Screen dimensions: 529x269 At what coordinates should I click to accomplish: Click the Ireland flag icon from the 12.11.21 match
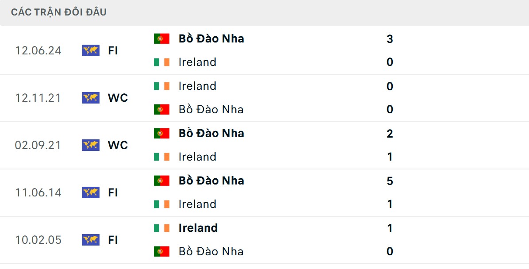161,86
